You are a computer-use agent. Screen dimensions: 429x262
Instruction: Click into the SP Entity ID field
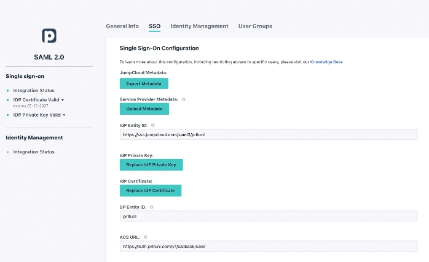[268, 216]
